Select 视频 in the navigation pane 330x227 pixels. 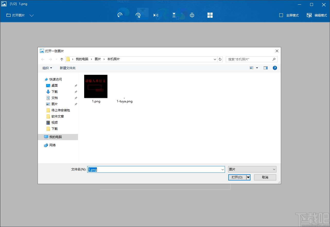[x=54, y=122]
